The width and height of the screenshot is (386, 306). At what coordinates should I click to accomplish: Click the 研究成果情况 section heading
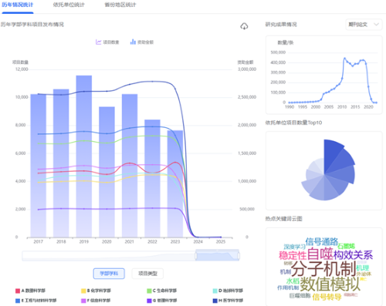pyautogui.click(x=281, y=25)
